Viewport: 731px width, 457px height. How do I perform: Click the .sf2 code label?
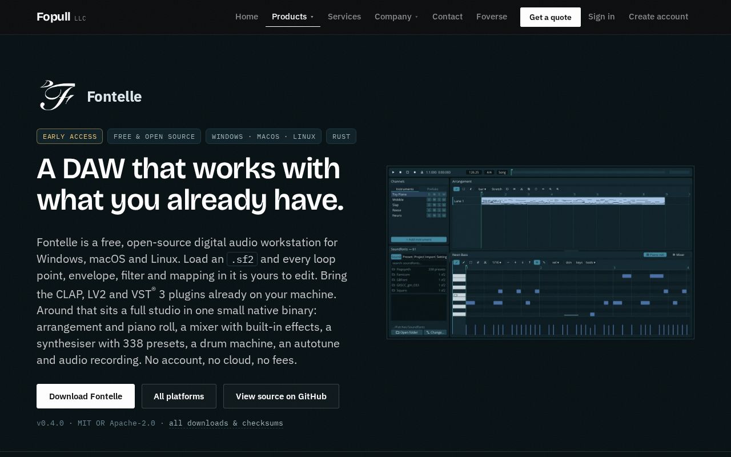click(x=242, y=259)
